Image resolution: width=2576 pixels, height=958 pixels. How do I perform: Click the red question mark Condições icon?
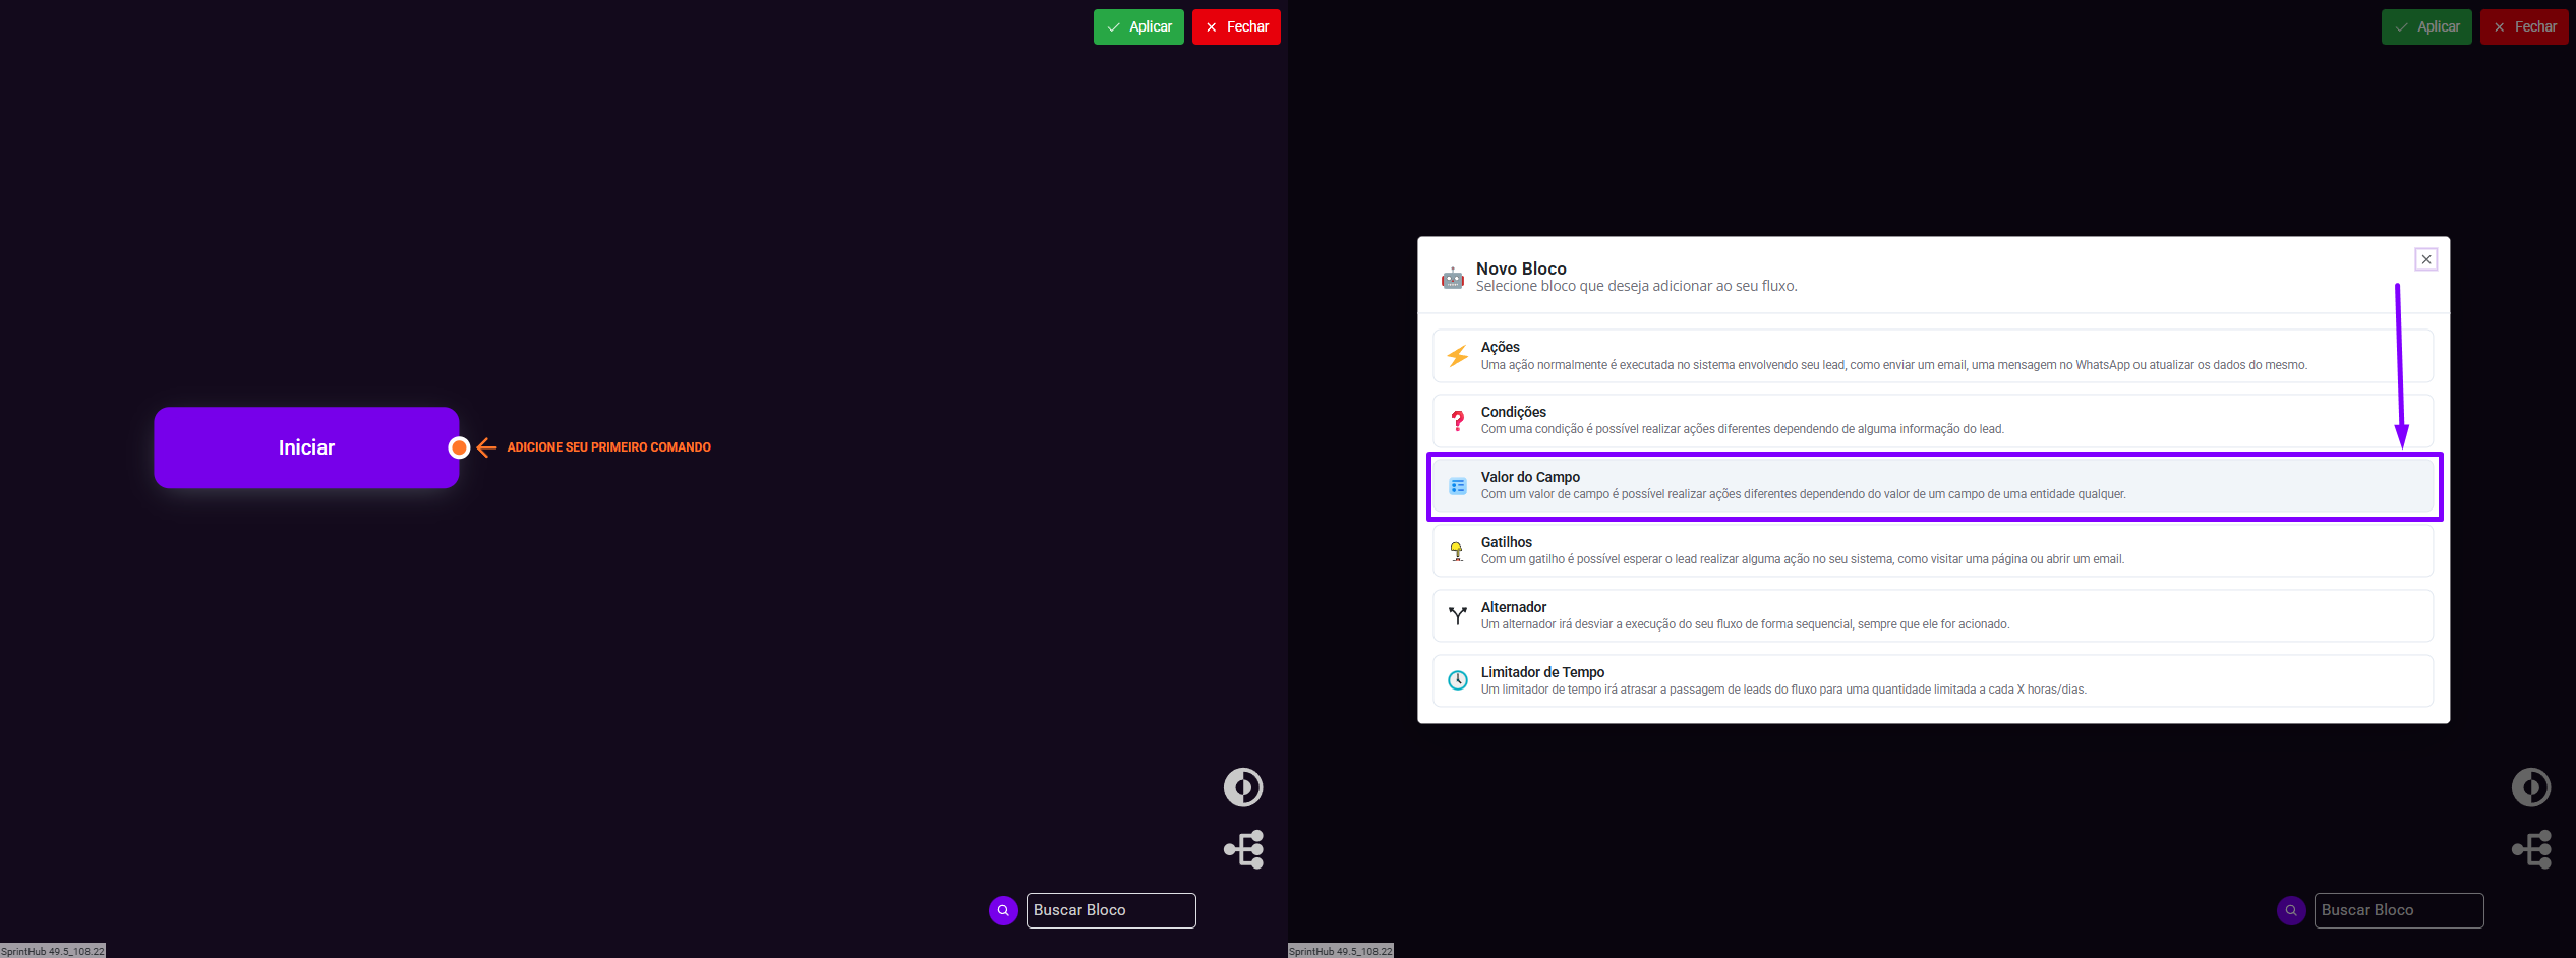coord(1457,421)
